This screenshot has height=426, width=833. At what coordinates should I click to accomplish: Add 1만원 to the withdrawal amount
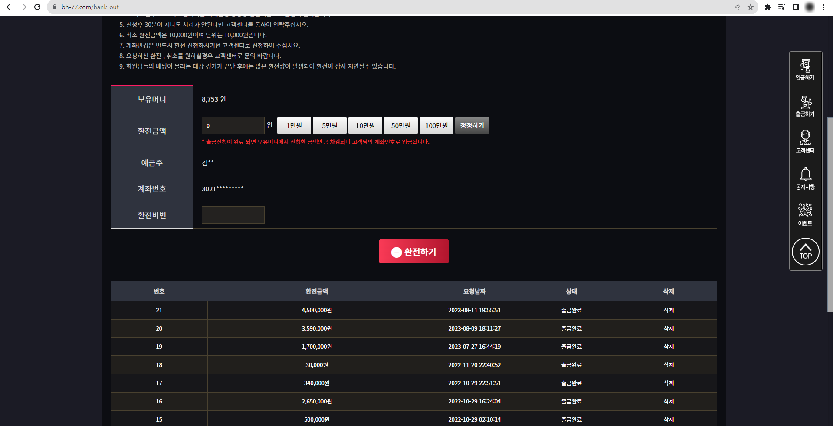click(294, 125)
